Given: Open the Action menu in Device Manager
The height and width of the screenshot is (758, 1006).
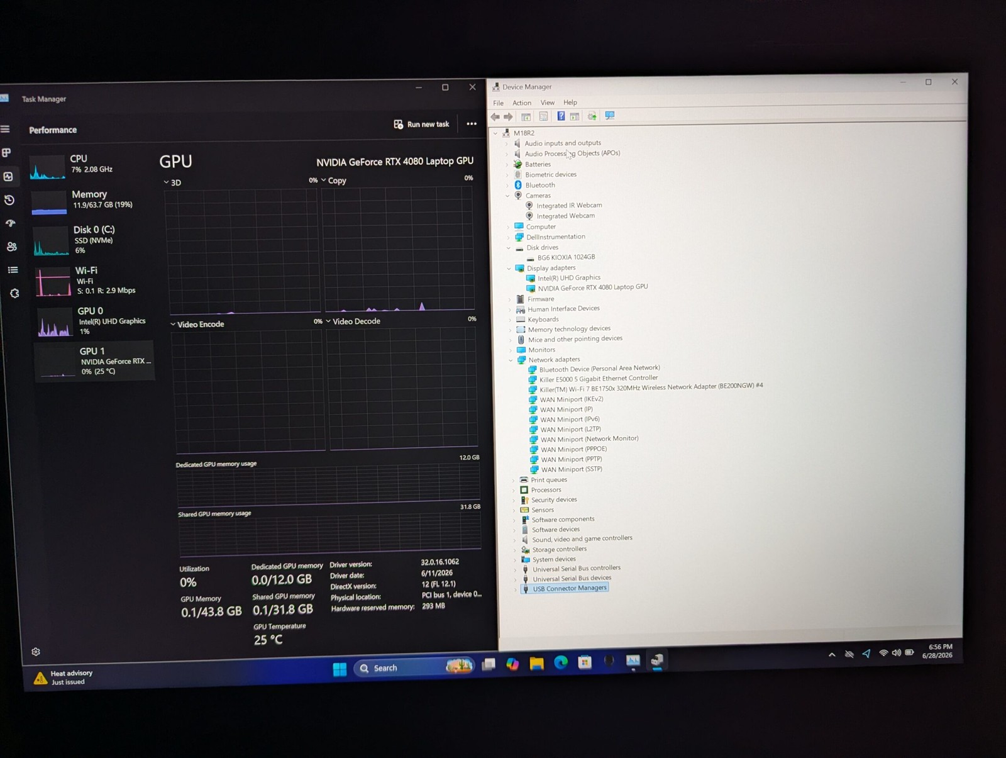Looking at the screenshot, I should click(522, 103).
